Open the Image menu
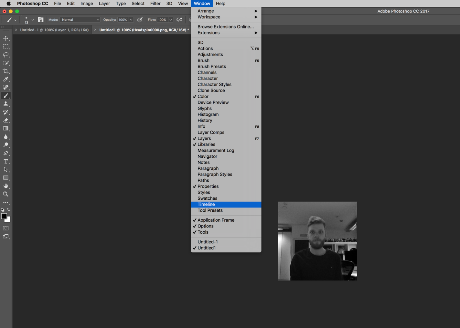Screen dimensions: 460x328 [87, 4]
